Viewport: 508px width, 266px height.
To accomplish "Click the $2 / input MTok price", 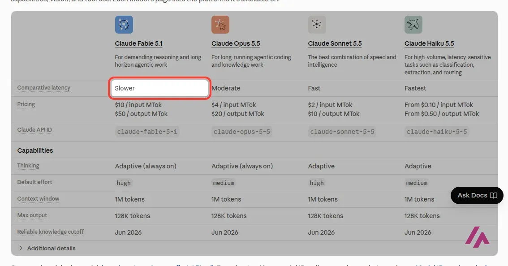I will (330, 105).
